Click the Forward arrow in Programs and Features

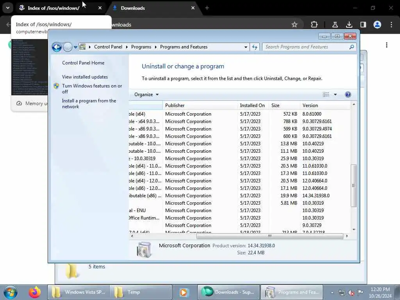pos(68,47)
